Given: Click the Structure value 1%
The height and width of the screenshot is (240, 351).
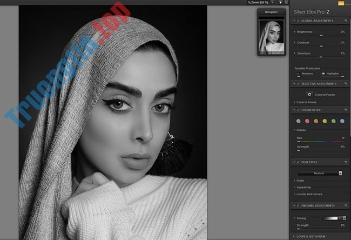Looking at the screenshot, I should pos(342,54).
